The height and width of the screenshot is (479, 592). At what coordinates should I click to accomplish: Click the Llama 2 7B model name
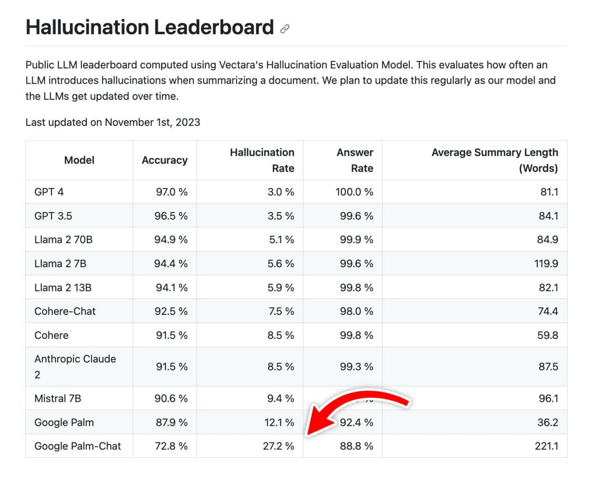point(61,264)
